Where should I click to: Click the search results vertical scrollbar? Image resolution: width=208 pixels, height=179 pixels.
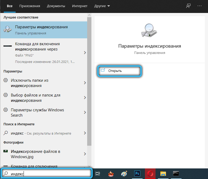(89, 79)
